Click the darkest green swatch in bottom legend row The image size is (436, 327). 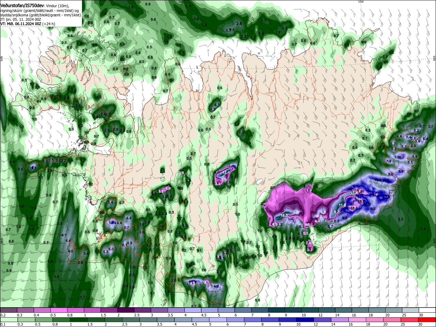tap(78, 320)
